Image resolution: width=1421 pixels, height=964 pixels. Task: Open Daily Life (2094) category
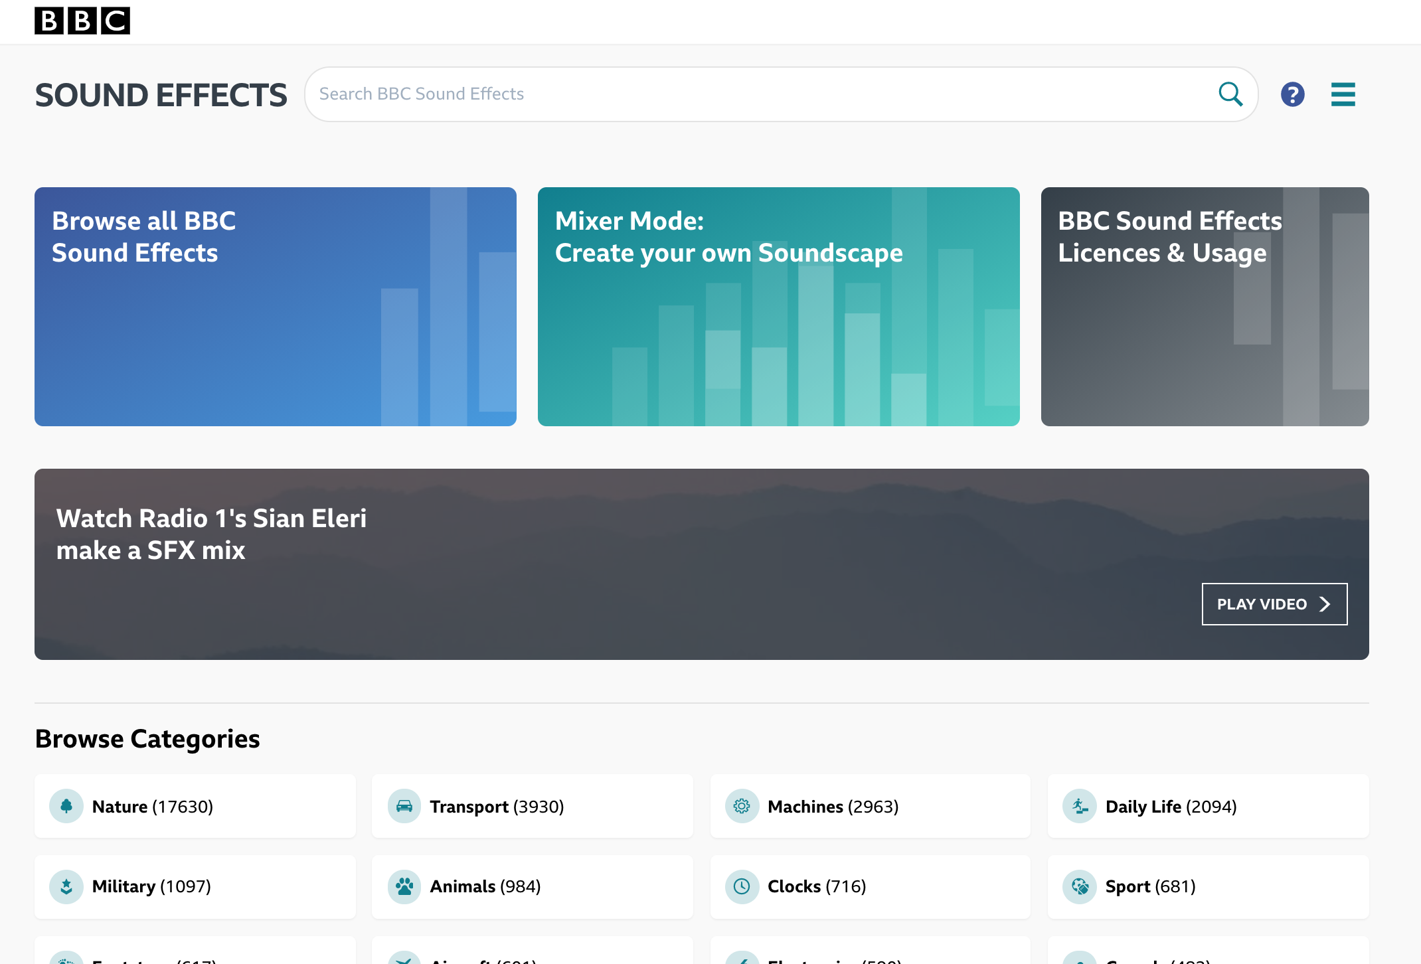[x=1209, y=806]
